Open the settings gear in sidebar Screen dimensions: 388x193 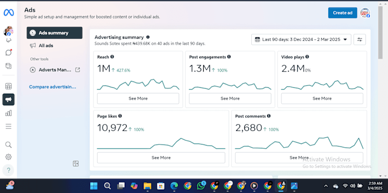click(x=8, y=157)
